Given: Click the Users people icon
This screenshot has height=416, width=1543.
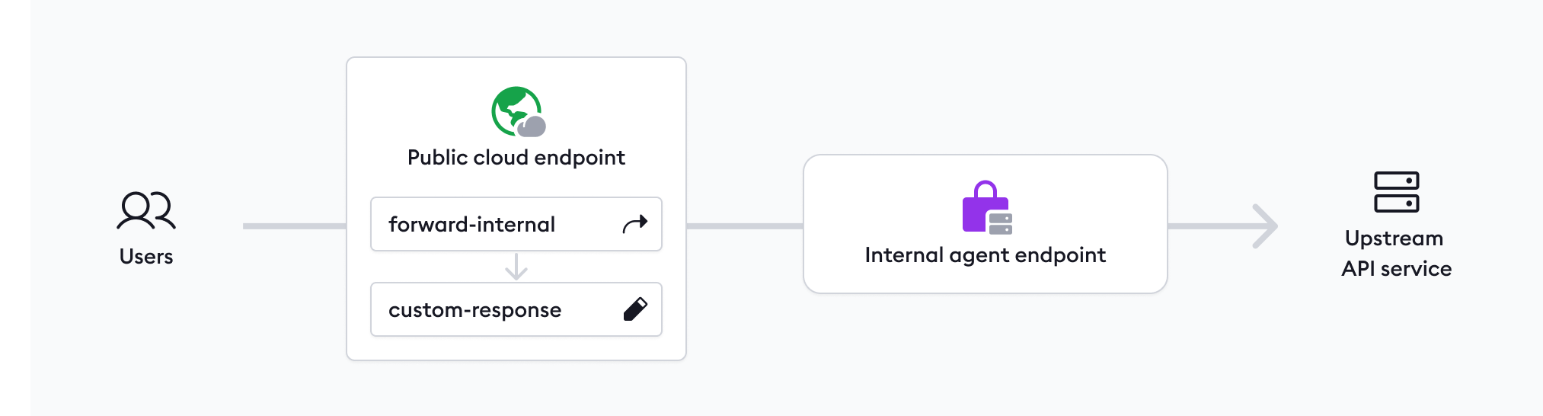Looking at the screenshot, I should (146, 210).
